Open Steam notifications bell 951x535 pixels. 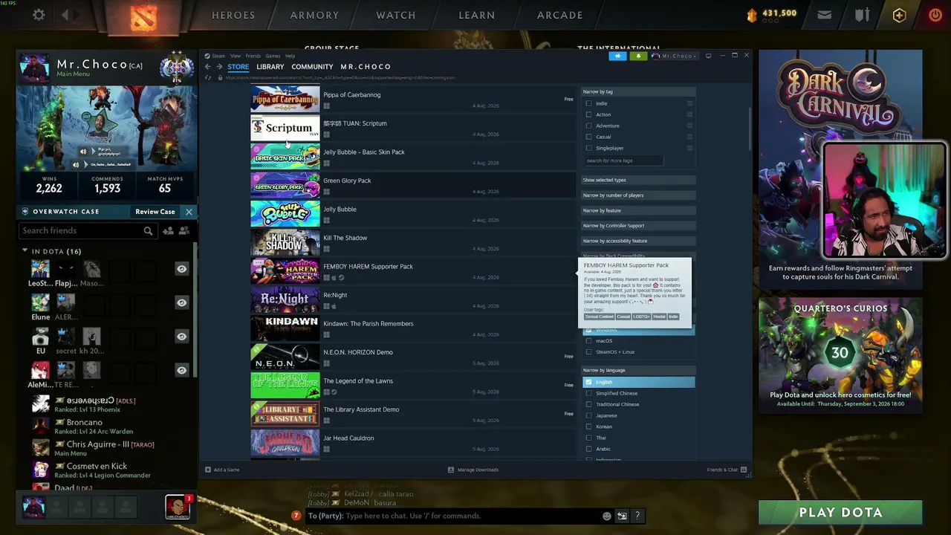pos(638,56)
